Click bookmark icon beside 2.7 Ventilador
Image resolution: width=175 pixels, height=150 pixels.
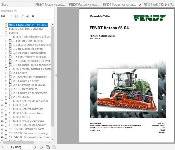coord(10,97)
